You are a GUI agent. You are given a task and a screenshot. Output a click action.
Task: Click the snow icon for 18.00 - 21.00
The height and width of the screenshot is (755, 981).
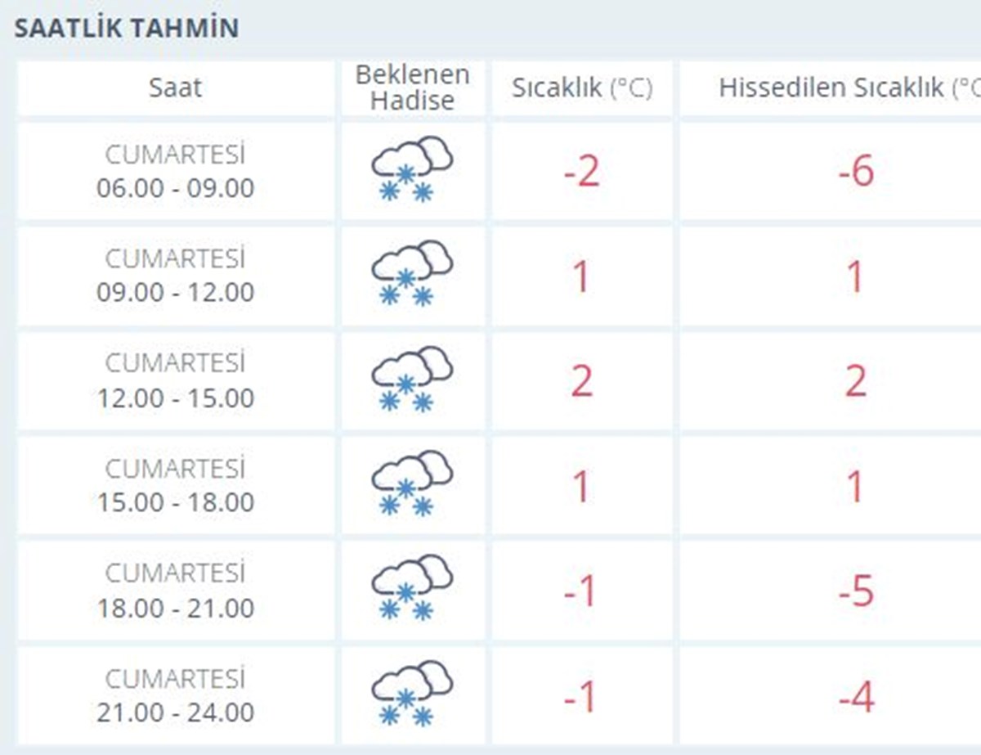[412, 590]
